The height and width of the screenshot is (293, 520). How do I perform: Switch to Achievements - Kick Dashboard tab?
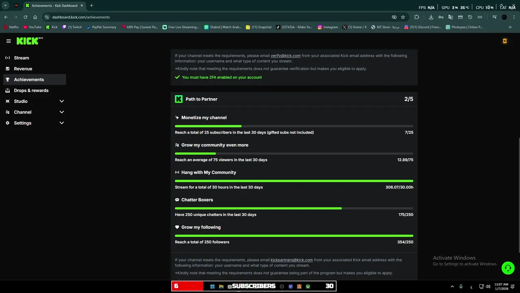coord(54,6)
